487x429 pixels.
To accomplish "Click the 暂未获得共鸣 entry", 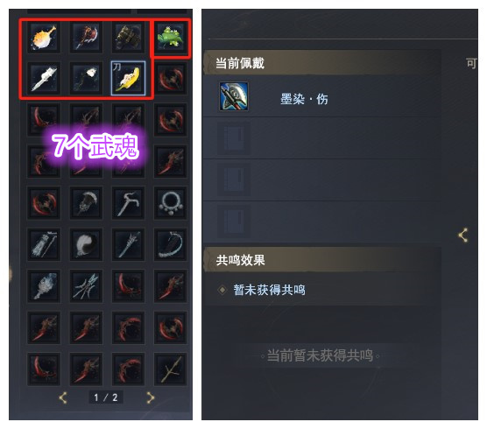I will pyautogui.click(x=269, y=291).
